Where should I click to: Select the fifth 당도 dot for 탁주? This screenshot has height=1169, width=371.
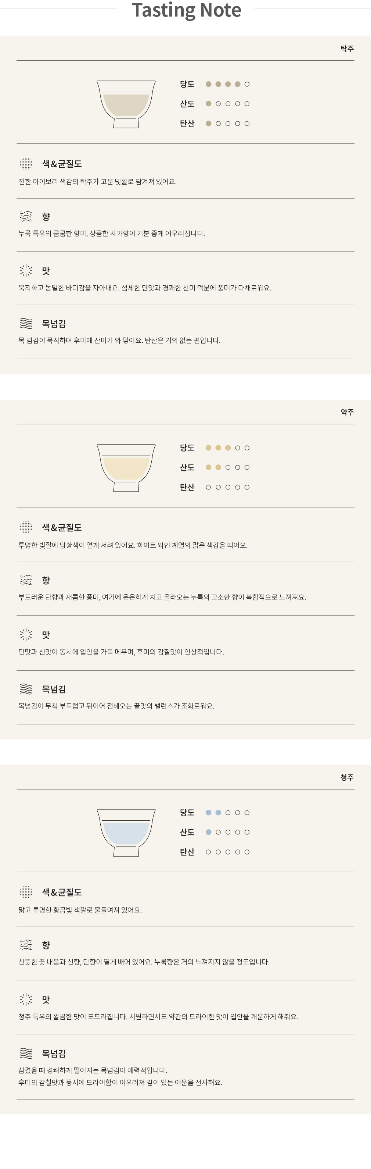pos(247,84)
